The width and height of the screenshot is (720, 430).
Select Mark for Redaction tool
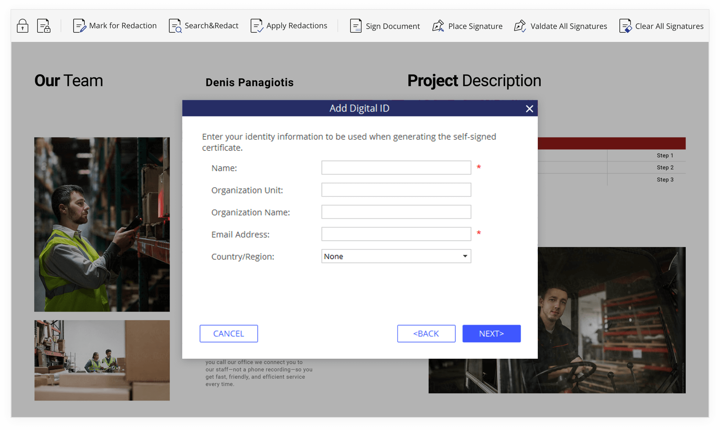(x=115, y=26)
